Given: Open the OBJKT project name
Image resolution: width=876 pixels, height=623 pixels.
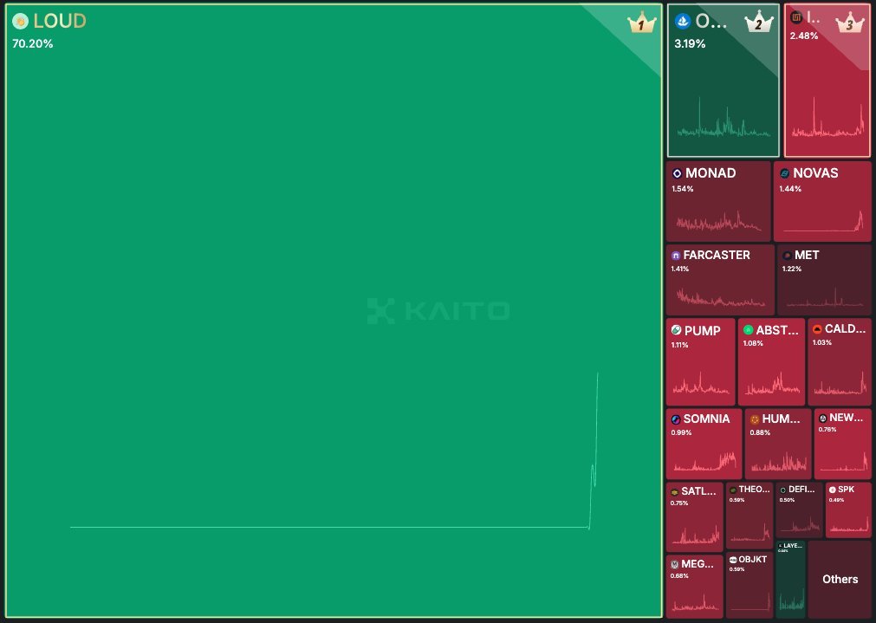Looking at the screenshot, I should [x=753, y=559].
